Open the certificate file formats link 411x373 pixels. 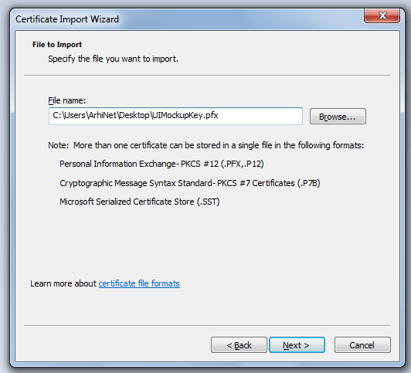139,283
